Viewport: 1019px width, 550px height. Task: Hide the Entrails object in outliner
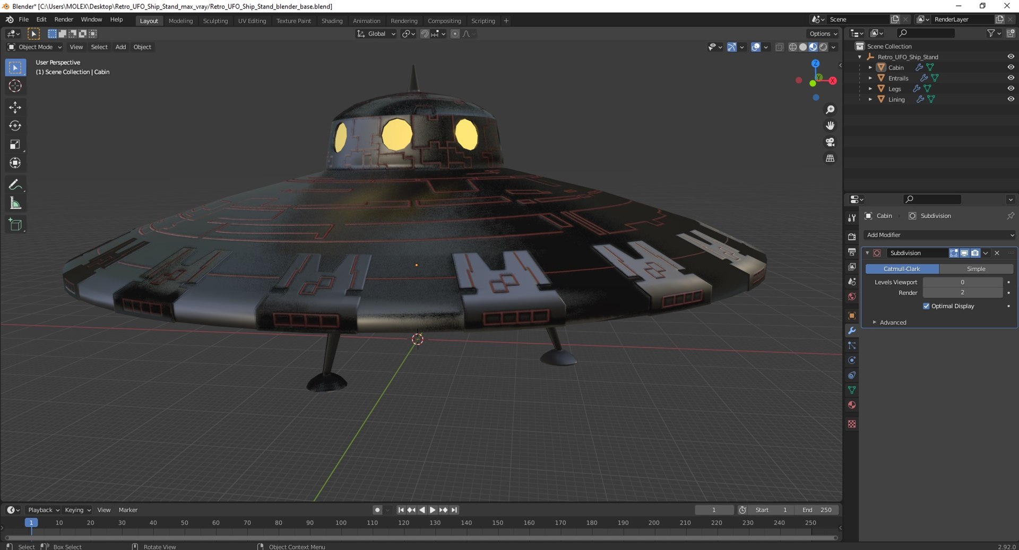(x=1011, y=78)
